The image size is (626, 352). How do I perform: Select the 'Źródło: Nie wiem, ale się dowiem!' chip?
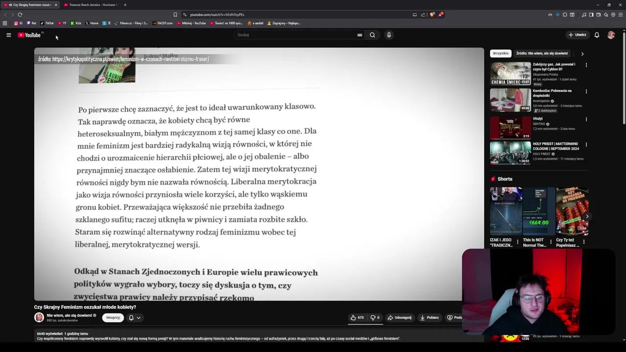(x=542, y=53)
